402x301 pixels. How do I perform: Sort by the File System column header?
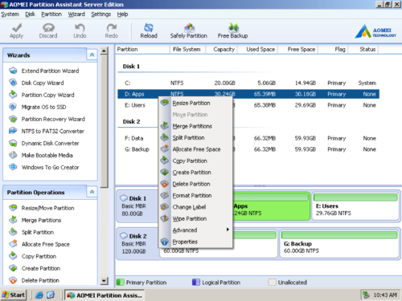187,49
